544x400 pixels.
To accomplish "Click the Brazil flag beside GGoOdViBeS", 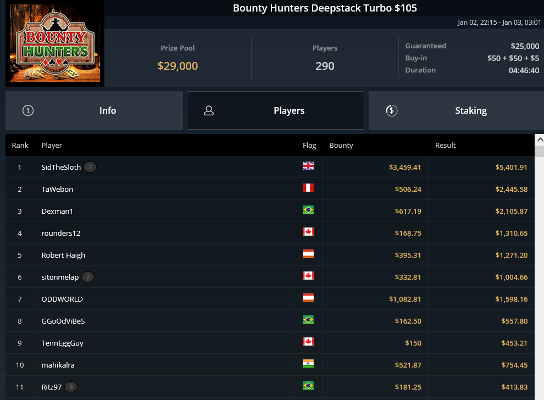I will [x=308, y=320].
